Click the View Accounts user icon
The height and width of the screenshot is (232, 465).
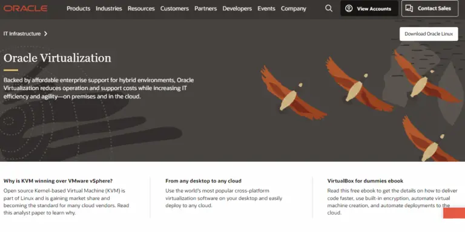349,8
